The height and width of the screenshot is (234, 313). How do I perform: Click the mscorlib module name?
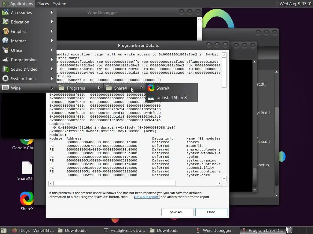click(x=195, y=146)
